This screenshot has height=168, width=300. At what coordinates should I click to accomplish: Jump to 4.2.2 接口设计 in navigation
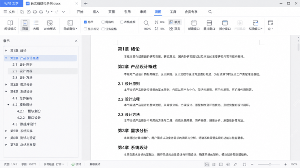(x=29, y=118)
